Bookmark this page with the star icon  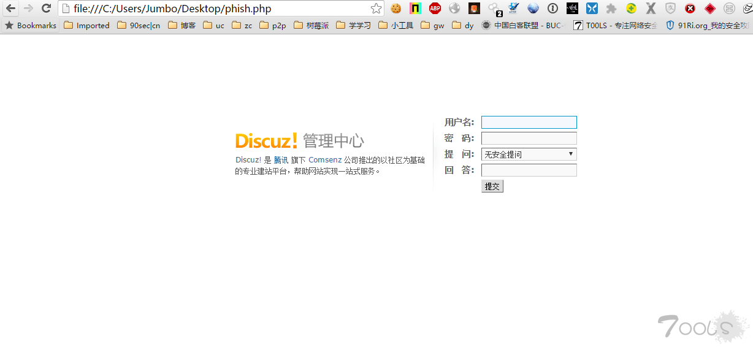tap(376, 9)
